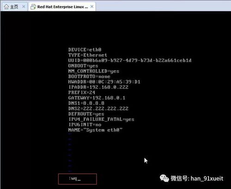This screenshot has width=231, height=189.
Task: Close the Red Hat Enterprise Linux tab
Action: 92,6
